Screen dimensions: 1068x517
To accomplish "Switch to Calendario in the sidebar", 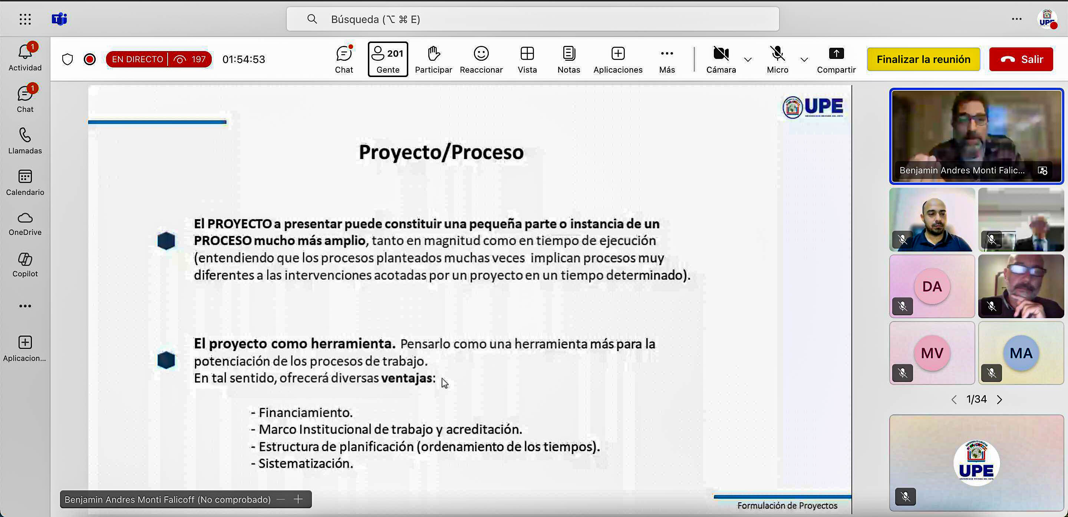I will pyautogui.click(x=25, y=181).
